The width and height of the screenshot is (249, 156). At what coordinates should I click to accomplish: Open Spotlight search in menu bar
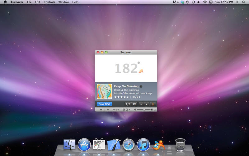click(243, 2)
